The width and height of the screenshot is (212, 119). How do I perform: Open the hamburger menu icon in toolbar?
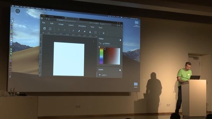point(103,33)
